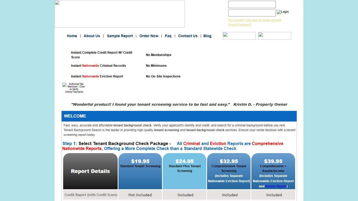358x201 pixels.
Task: Click the first badge image beside the navigation
Action: 239,36
